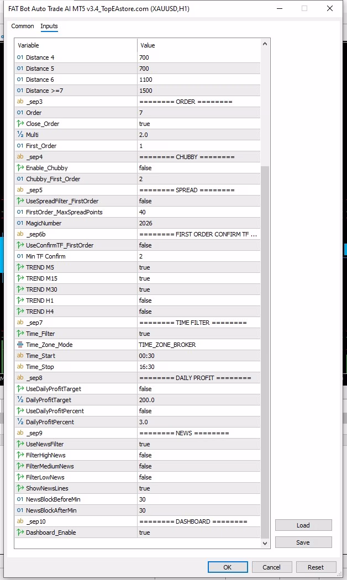Click Load to import a settings file
Viewport: 347px width, 580px height.
point(303,525)
